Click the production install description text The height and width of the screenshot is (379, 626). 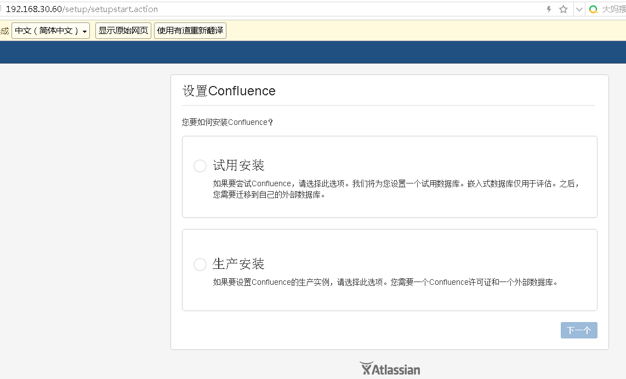(385, 283)
